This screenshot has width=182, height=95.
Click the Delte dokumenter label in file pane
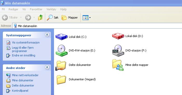click(80, 65)
